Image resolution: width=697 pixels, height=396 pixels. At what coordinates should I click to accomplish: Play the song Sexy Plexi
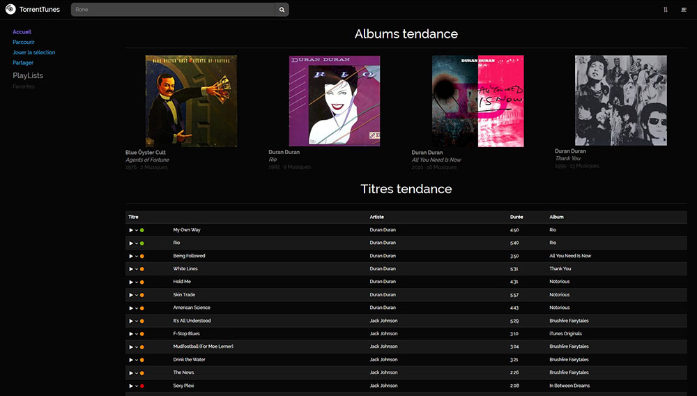[x=131, y=386]
